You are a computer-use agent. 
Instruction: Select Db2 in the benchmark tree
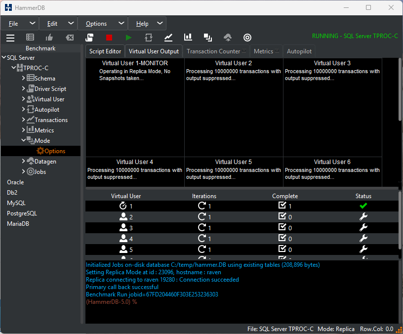tap(12, 193)
